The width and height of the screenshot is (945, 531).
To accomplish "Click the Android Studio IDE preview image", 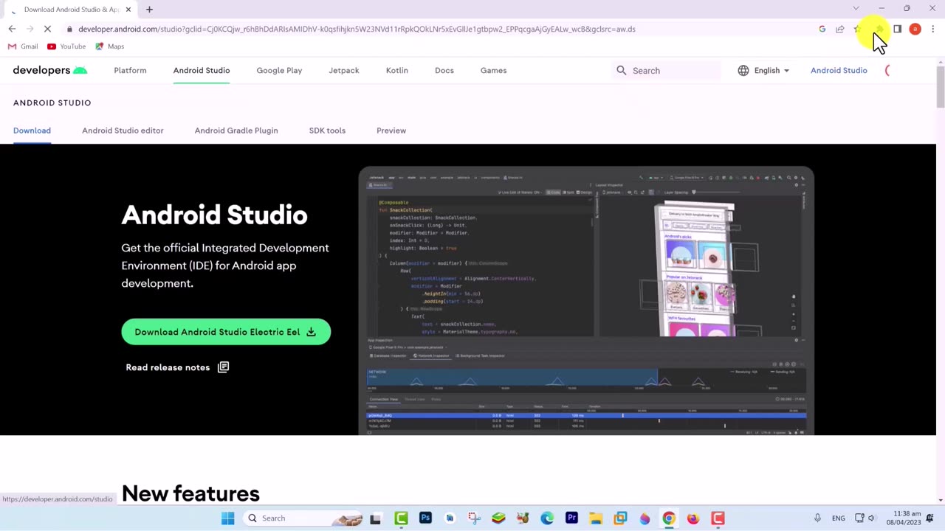I will [586, 301].
